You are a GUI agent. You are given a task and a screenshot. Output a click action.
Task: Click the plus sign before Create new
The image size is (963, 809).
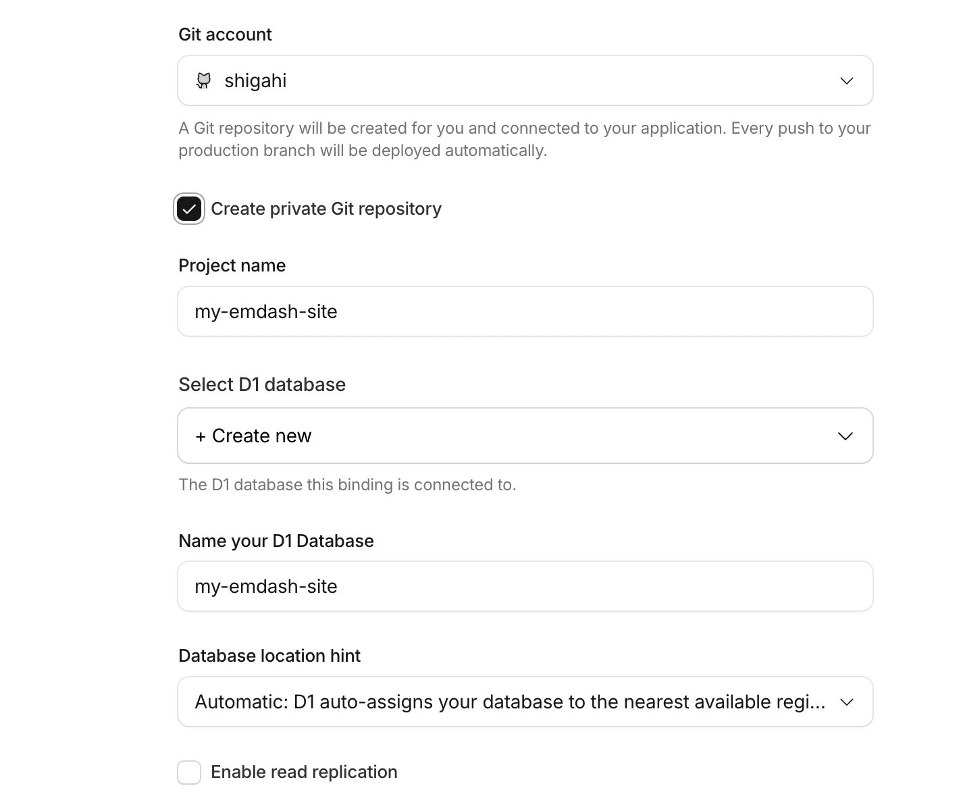coord(201,436)
